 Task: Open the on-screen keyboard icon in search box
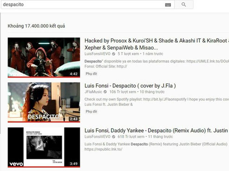(168, 5)
